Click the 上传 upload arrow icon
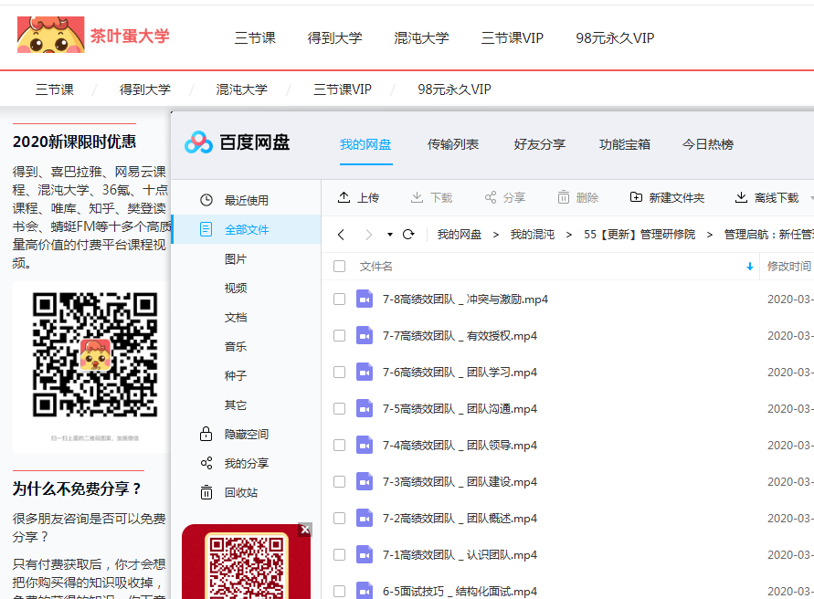Screen dimensions: 814x599 344,197
